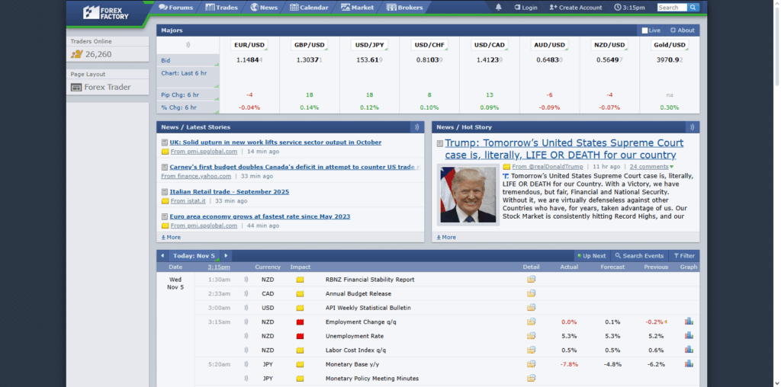Image resolution: width=781 pixels, height=387 pixels.
Task: Open the Euro area economy grows story
Action: tap(260, 216)
